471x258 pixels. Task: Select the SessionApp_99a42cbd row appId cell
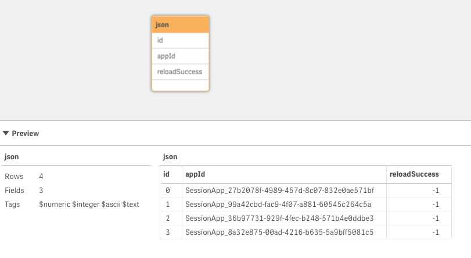click(x=278, y=204)
